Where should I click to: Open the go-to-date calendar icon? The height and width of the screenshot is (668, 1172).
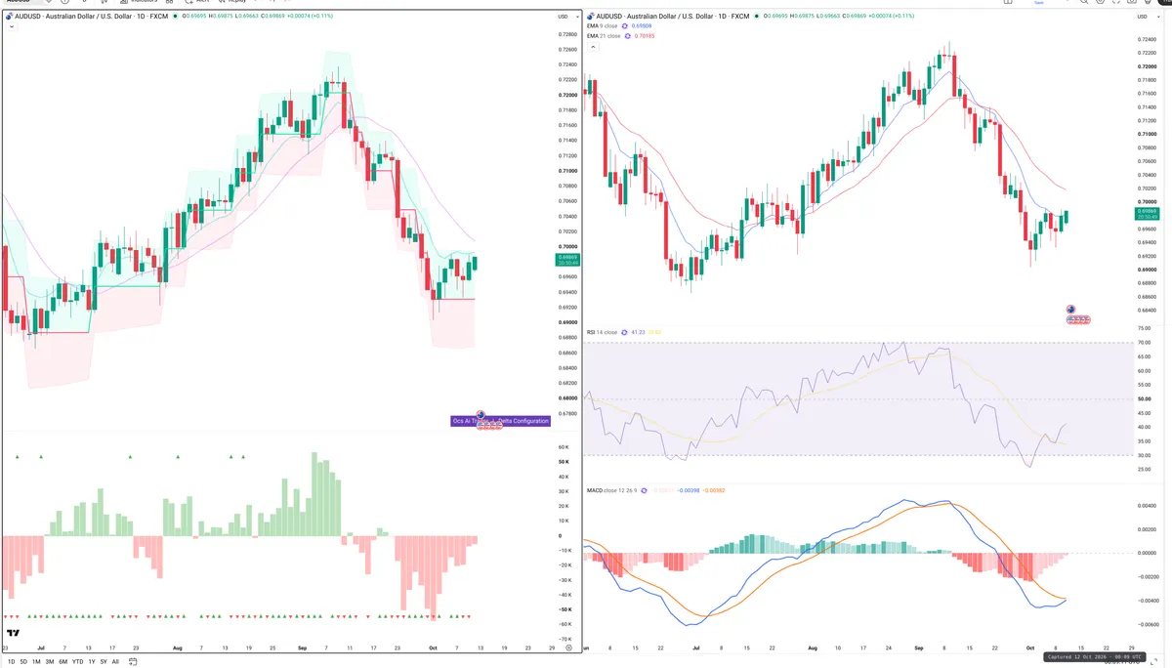pyautogui.click(x=132, y=661)
